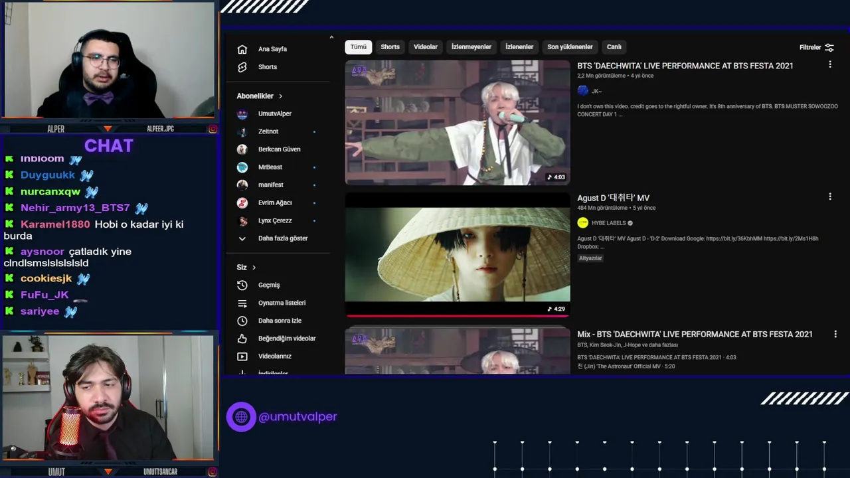Click the Instagram icon on Umut's camera bar
The image size is (850, 478).
coord(212,472)
